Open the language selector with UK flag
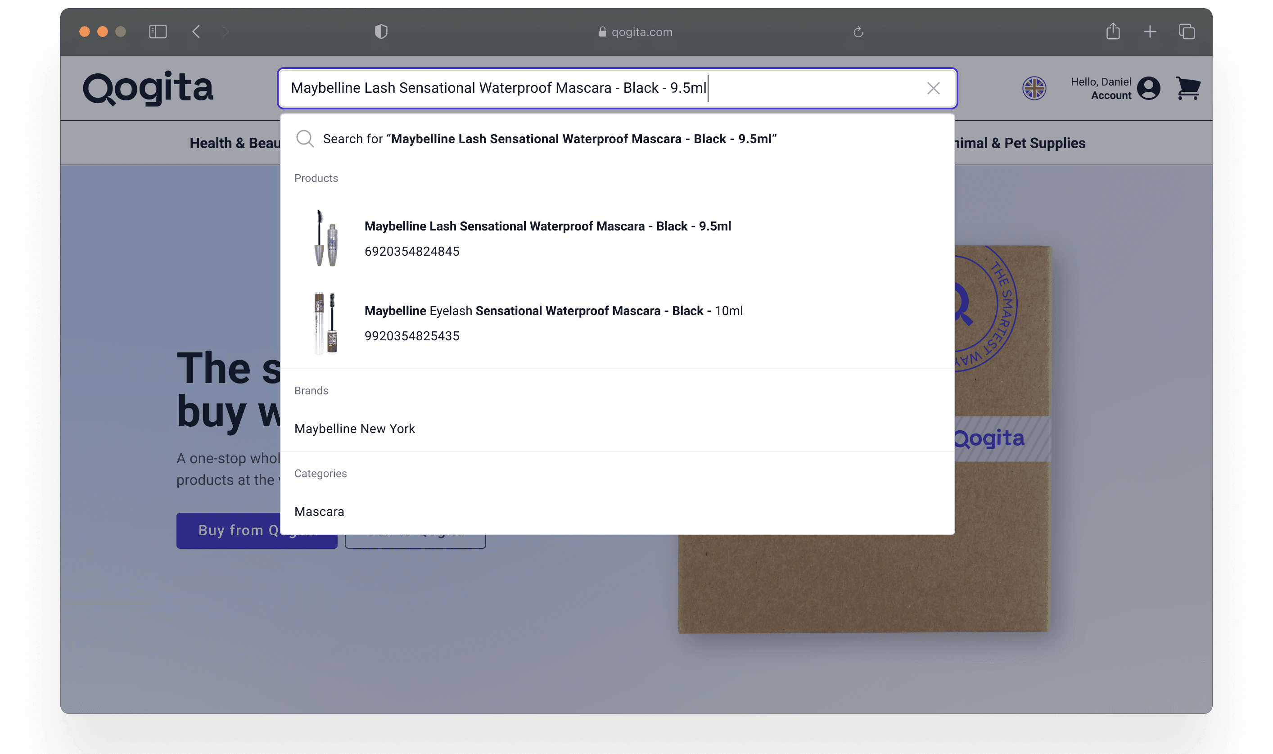The width and height of the screenshot is (1273, 754). point(1034,88)
